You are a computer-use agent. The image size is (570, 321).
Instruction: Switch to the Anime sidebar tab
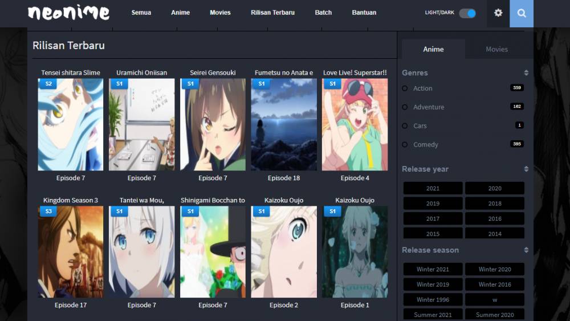pyautogui.click(x=433, y=49)
